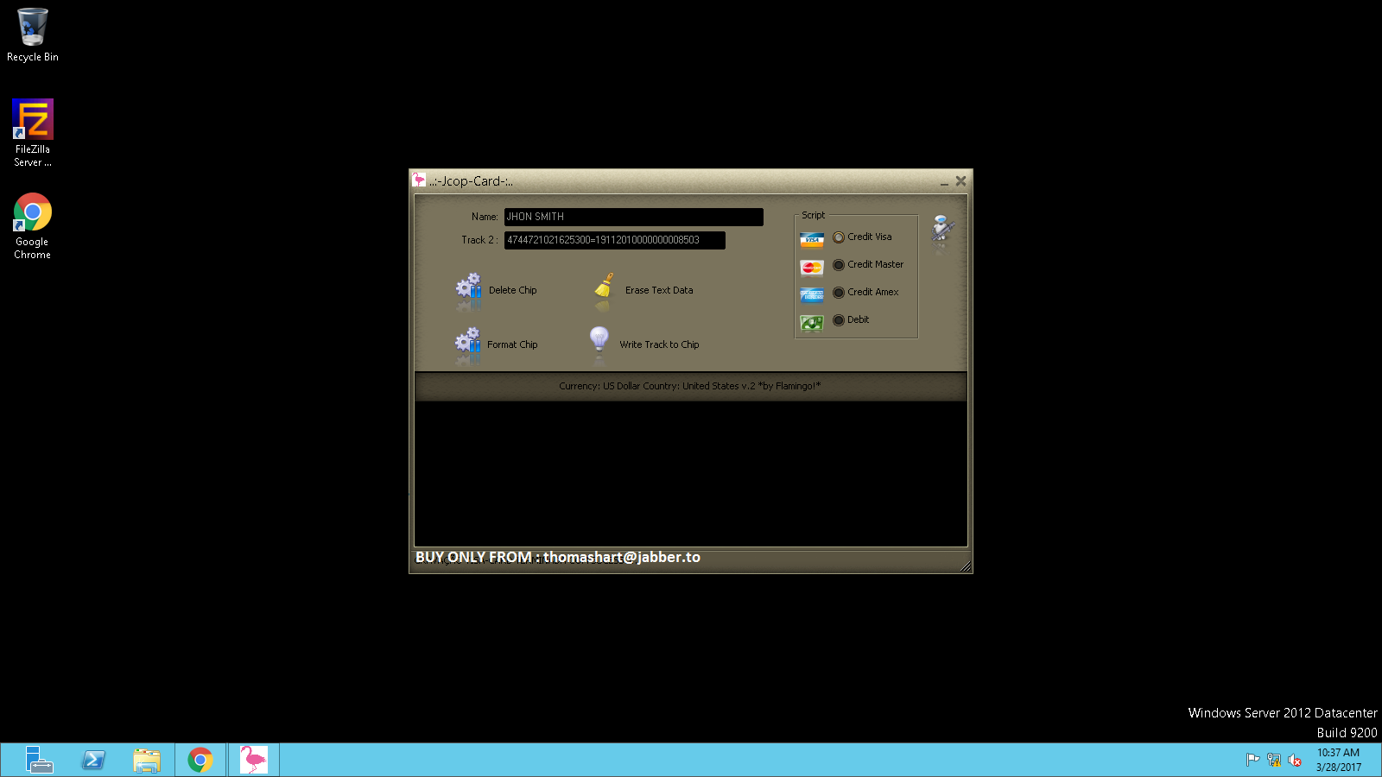Open PowerShell from the taskbar
This screenshot has width=1382, height=777.
tap(93, 760)
